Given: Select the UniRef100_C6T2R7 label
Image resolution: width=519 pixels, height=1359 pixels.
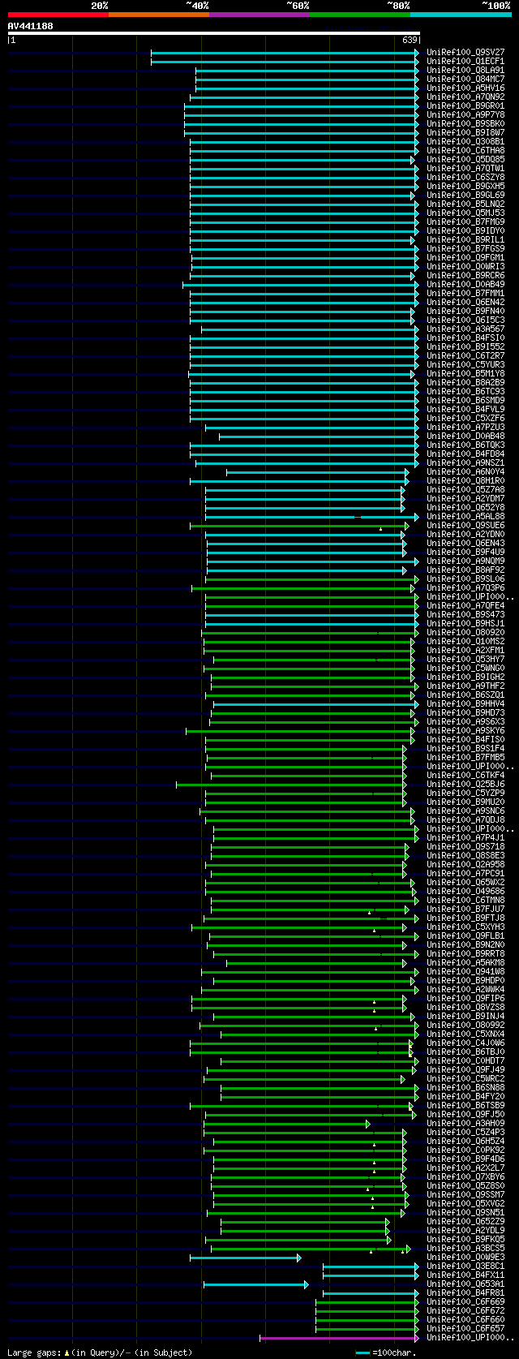Looking at the screenshot, I should pyautogui.click(x=465, y=355).
